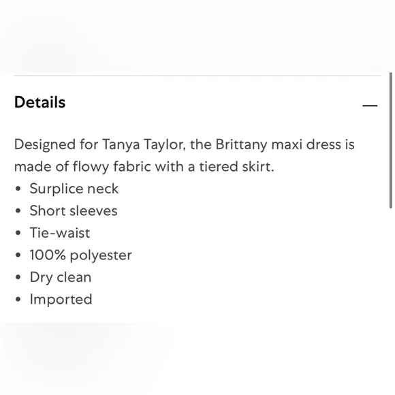Click the horizontal divider above Details
Screen dimensions: 395x395
pyautogui.click(x=197, y=76)
